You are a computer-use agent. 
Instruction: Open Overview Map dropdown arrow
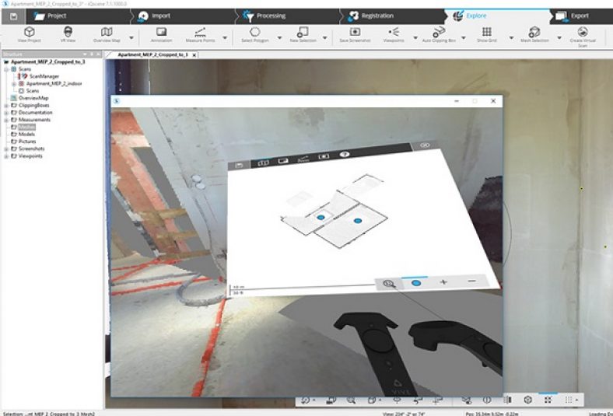click(x=131, y=38)
